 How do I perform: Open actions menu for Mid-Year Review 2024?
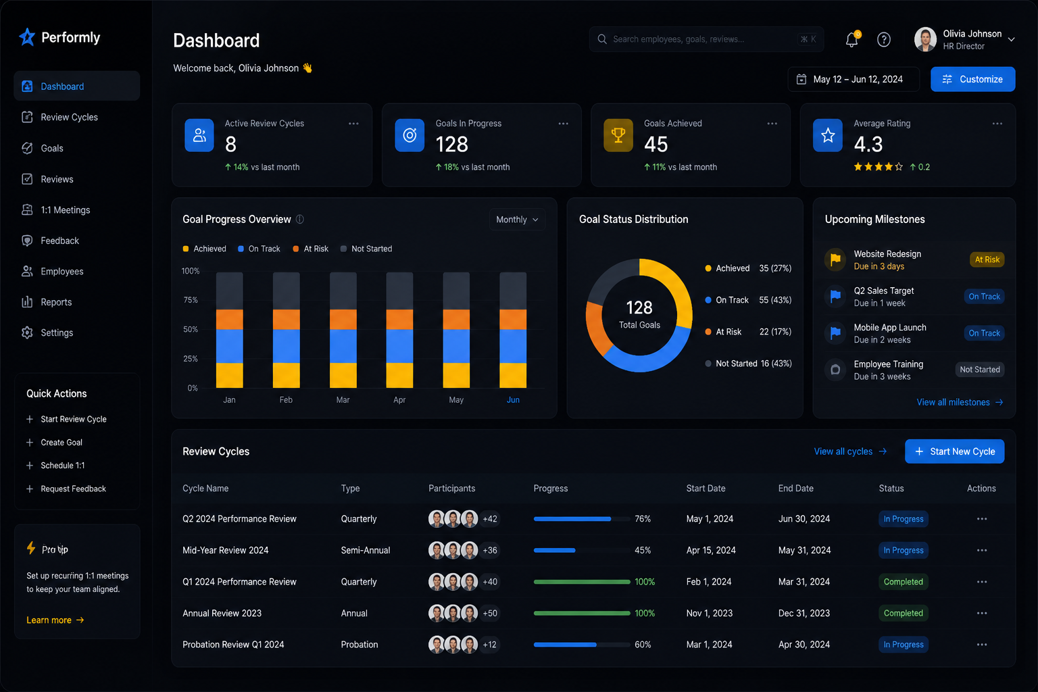tap(982, 550)
